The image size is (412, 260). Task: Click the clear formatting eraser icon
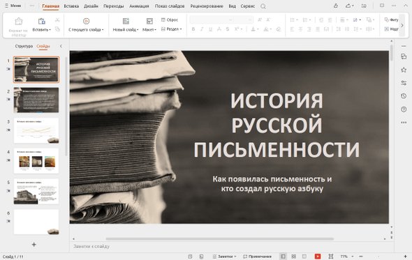click(x=279, y=29)
